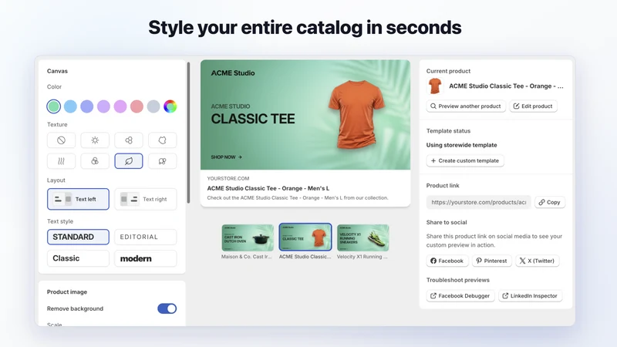617x347 pixels.
Task: Click SHOP NOW in the preview banner
Action: pyautogui.click(x=226, y=157)
